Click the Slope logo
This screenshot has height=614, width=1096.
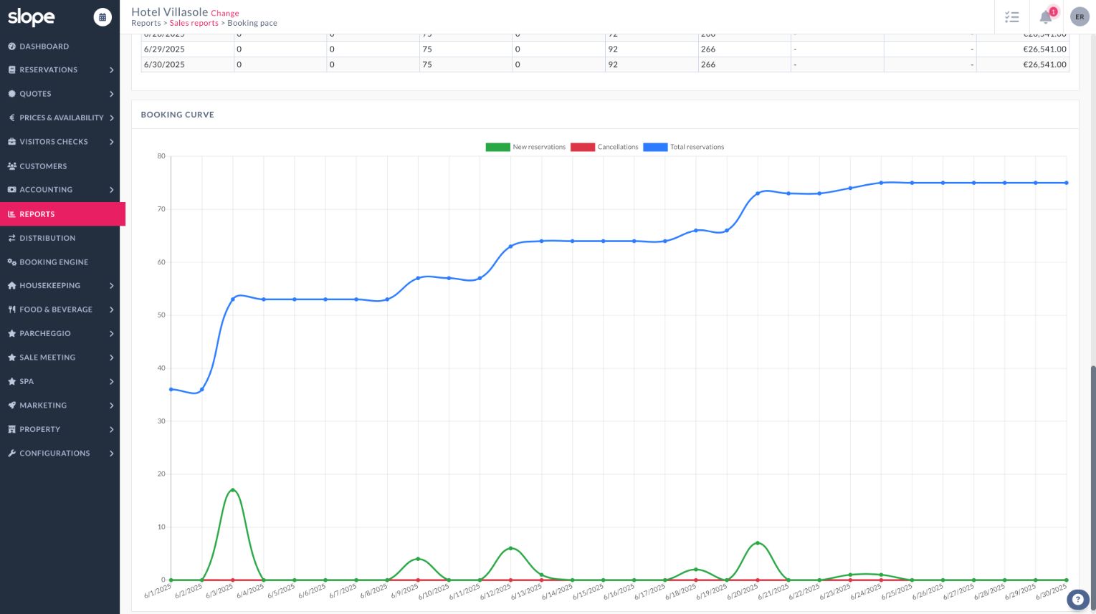pyautogui.click(x=32, y=17)
